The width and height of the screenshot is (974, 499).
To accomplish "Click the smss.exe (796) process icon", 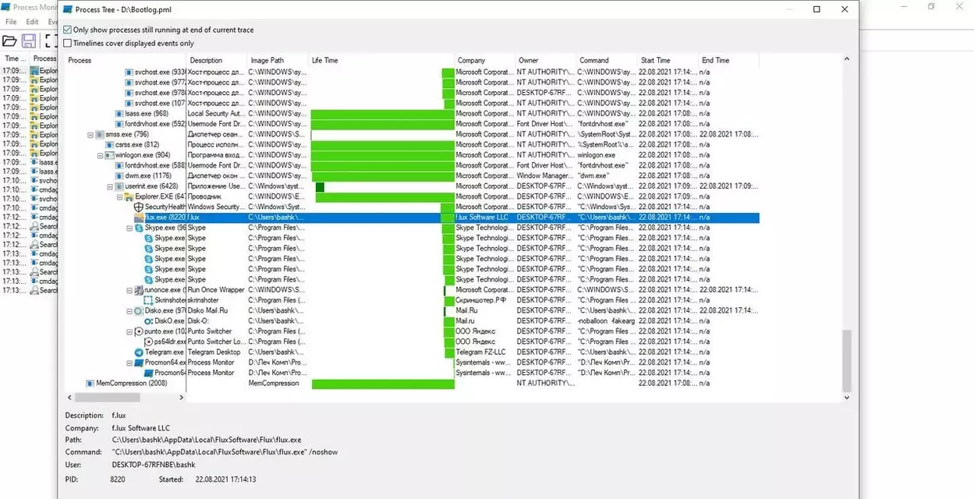I will (x=100, y=134).
